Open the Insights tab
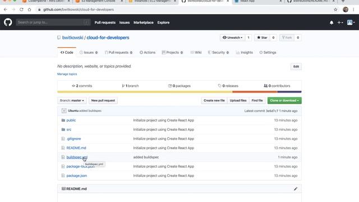 245,52
